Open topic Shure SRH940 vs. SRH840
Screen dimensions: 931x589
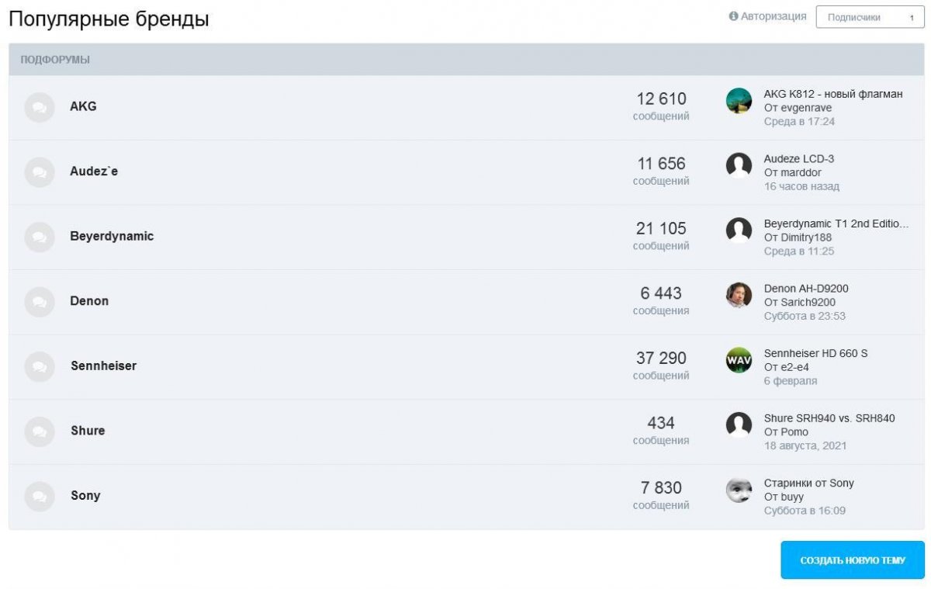[829, 418]
